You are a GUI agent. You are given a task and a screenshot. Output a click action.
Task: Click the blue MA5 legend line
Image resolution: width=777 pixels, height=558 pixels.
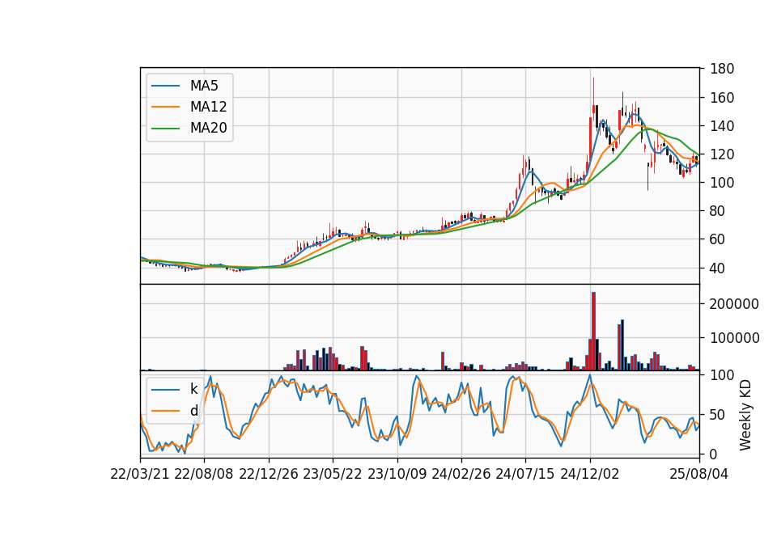point(165,86)
